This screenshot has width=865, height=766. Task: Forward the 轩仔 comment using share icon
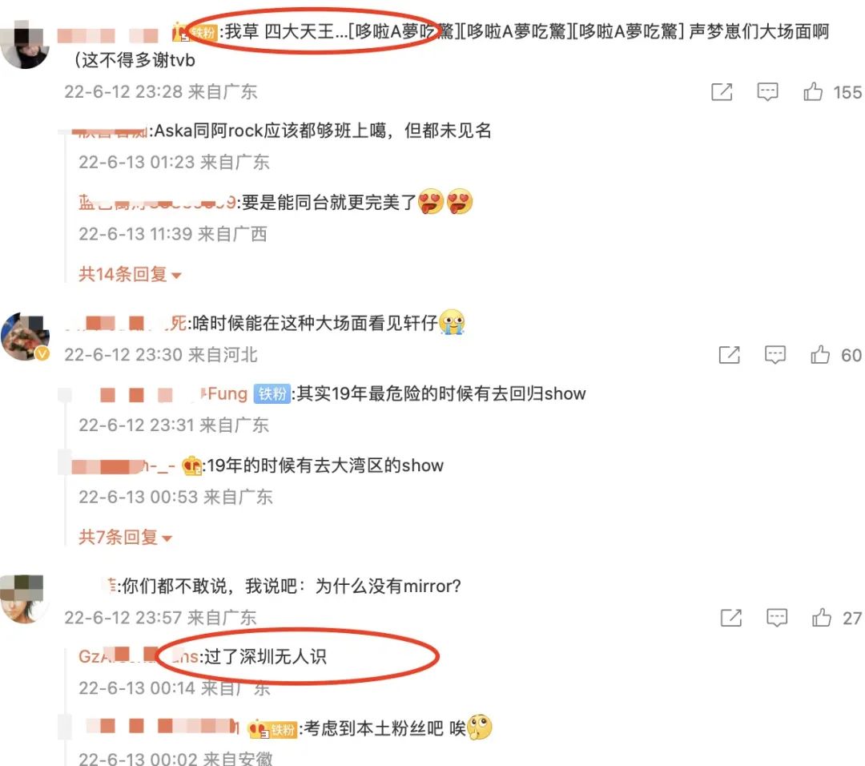[730, 355]
